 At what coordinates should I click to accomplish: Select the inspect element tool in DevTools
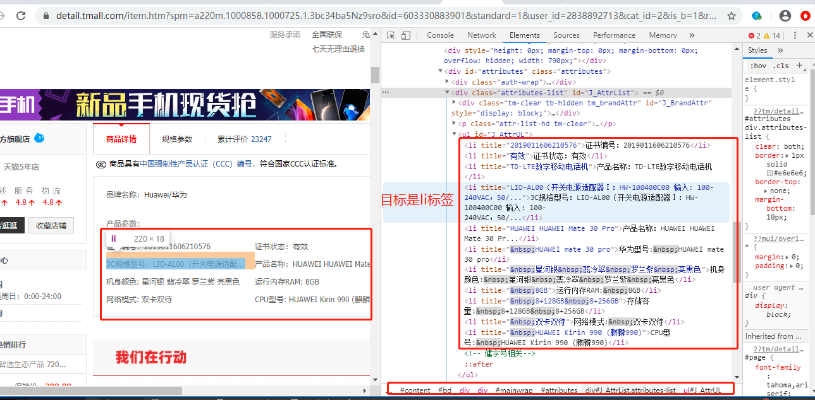coord(391,35)
